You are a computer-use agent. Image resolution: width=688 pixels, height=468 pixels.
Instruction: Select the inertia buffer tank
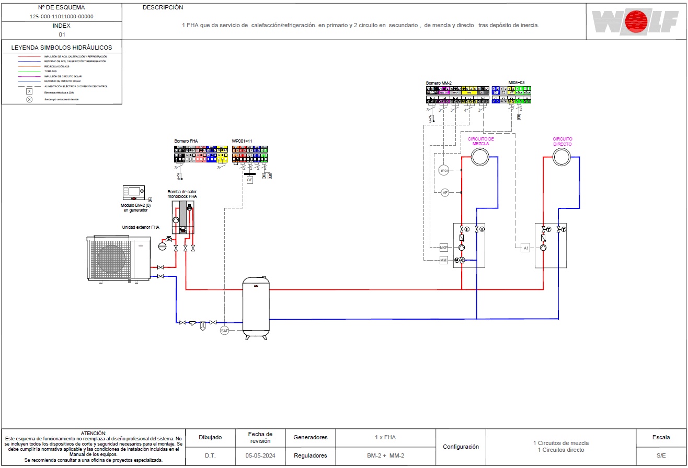[x=256, y=308]
